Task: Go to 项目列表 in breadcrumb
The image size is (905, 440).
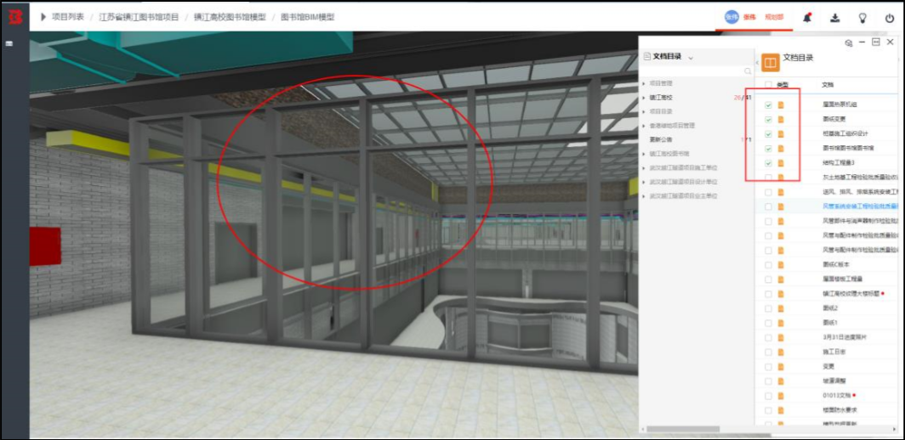Action: (x=67, y=17)
